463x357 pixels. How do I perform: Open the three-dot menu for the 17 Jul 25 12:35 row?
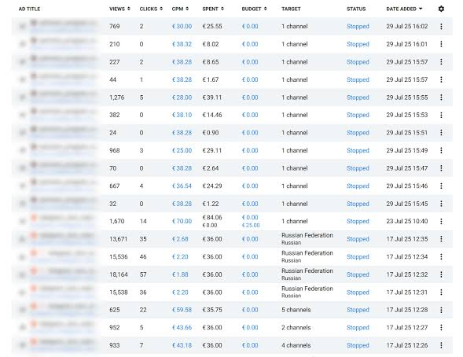pyautogui.click(x=441, y=239)
